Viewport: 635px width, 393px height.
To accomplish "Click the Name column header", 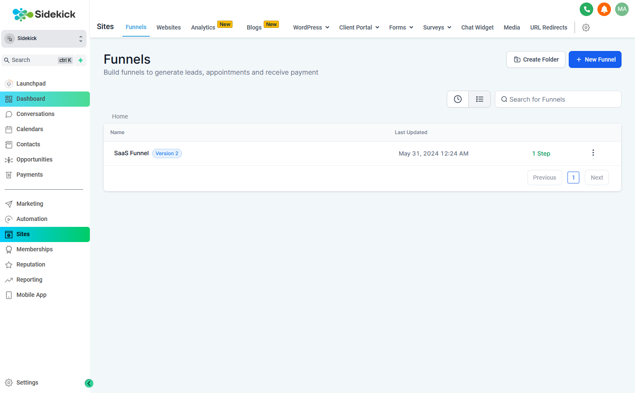I will pos(117,132).
